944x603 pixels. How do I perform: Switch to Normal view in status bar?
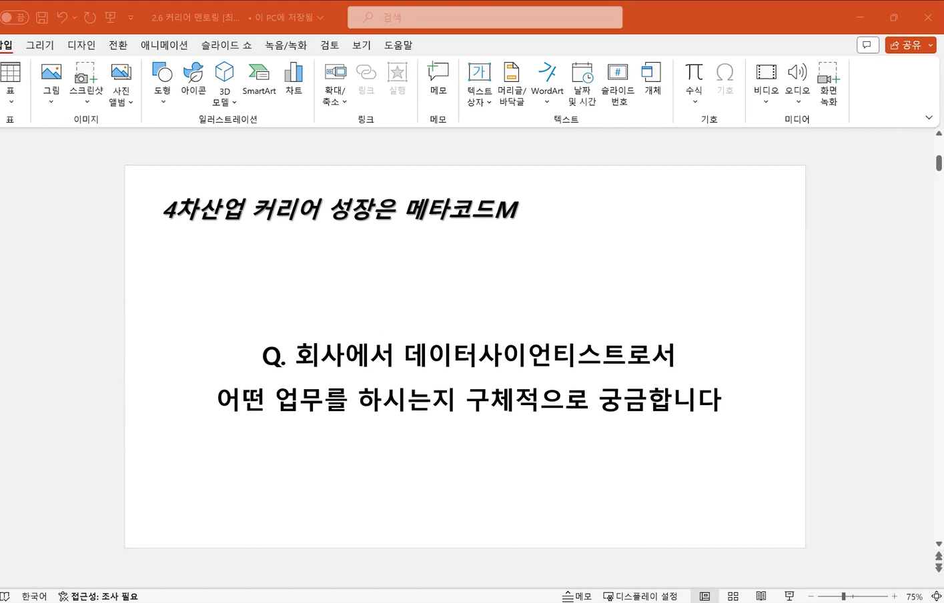pyautogui.click(x=704, y=596)
